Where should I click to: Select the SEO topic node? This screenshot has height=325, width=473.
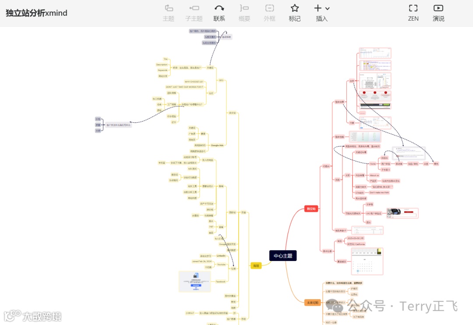[x=221, y=80]
